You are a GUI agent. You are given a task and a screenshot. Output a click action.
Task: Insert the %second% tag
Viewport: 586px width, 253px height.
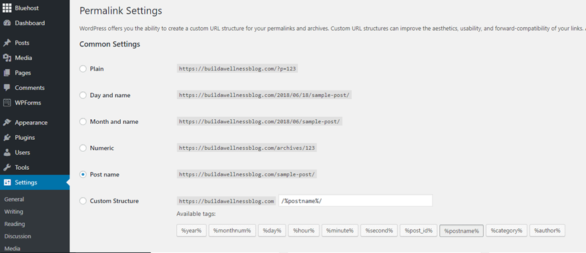coord(379,230)
